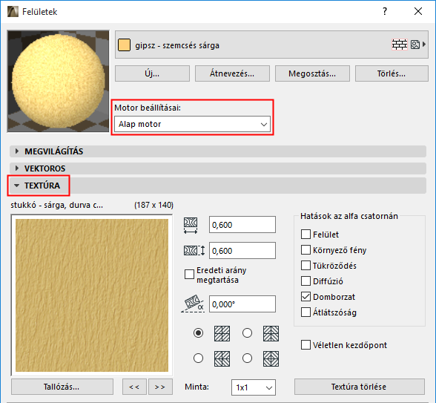Go to previous texture with << button

click(x=134, y=387)
